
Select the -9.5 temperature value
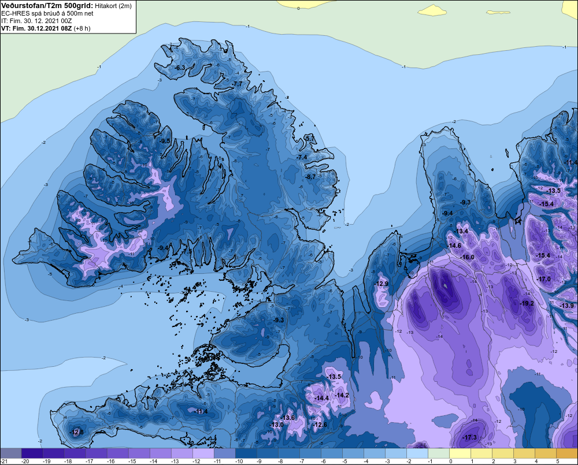pos(165,141)
